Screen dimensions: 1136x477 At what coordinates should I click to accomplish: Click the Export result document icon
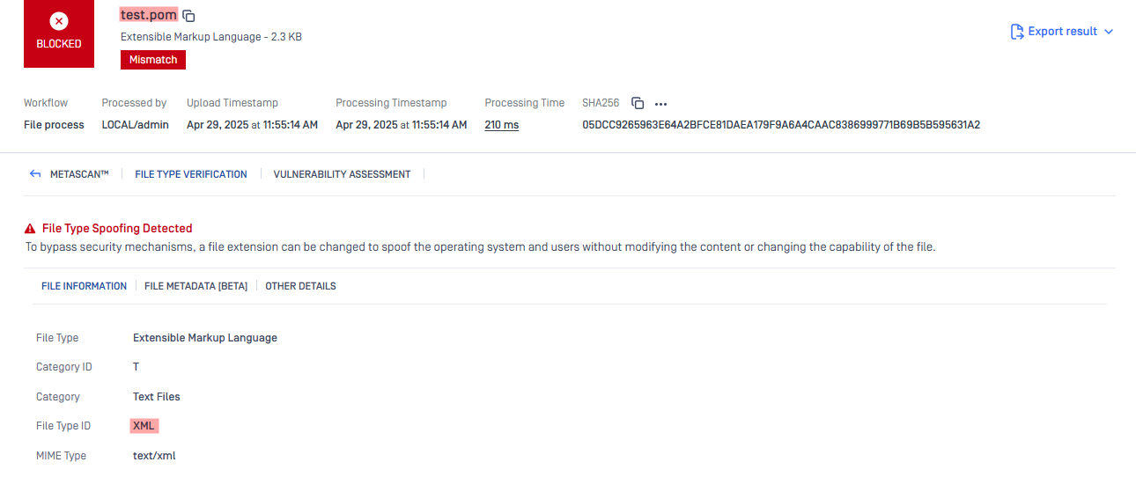[1017, 32]
